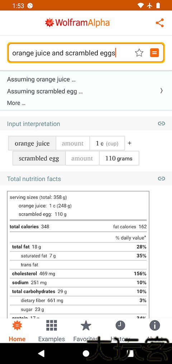This screenshot has width=172, height=364.
Task: Select the '1 c (cup)' amount cell
Action: pos(107,143)
